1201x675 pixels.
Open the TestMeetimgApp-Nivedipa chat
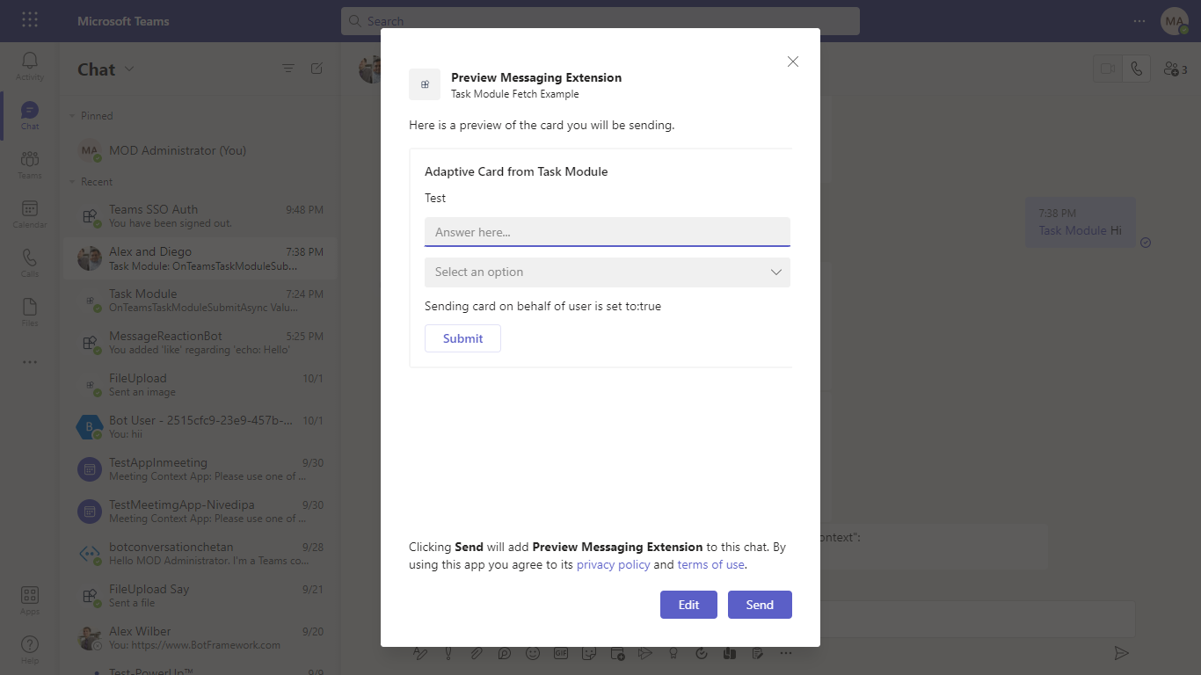(x=200, y=512)
